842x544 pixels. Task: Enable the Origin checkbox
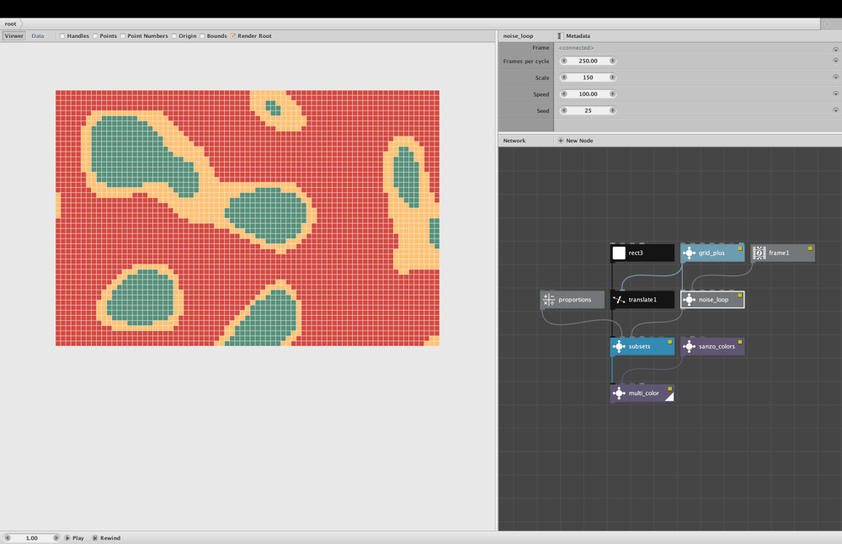tap(174, 36)
